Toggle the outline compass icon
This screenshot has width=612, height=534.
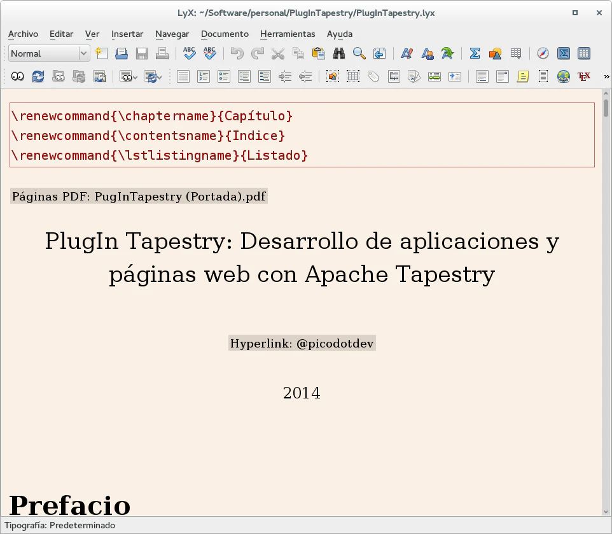click(x=543, y=53)
